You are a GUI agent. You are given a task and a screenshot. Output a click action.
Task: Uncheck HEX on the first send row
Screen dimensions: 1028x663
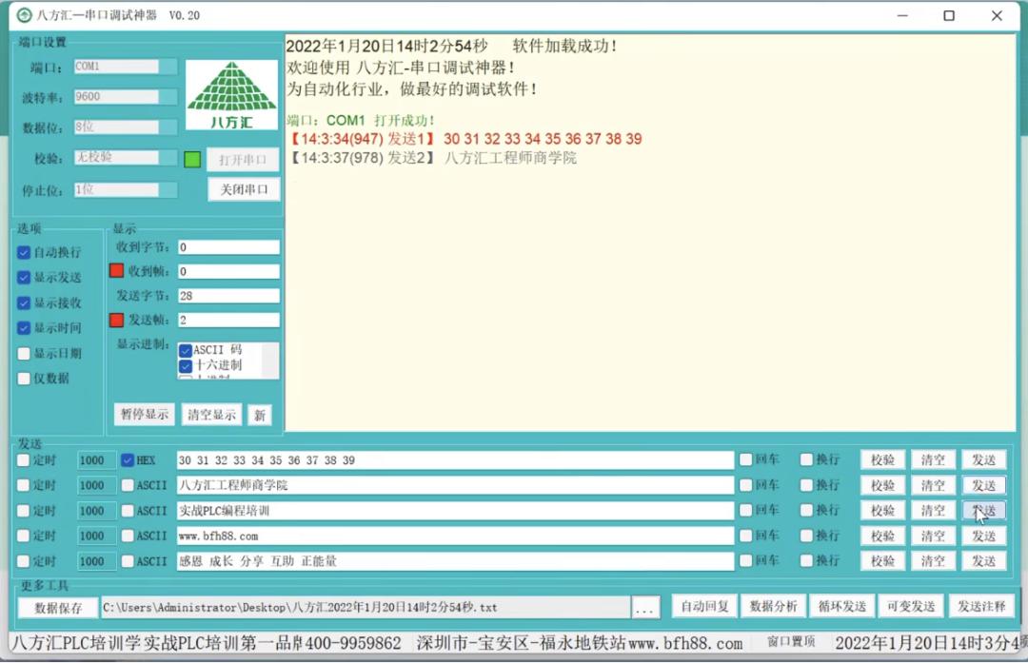pos(129,459)
